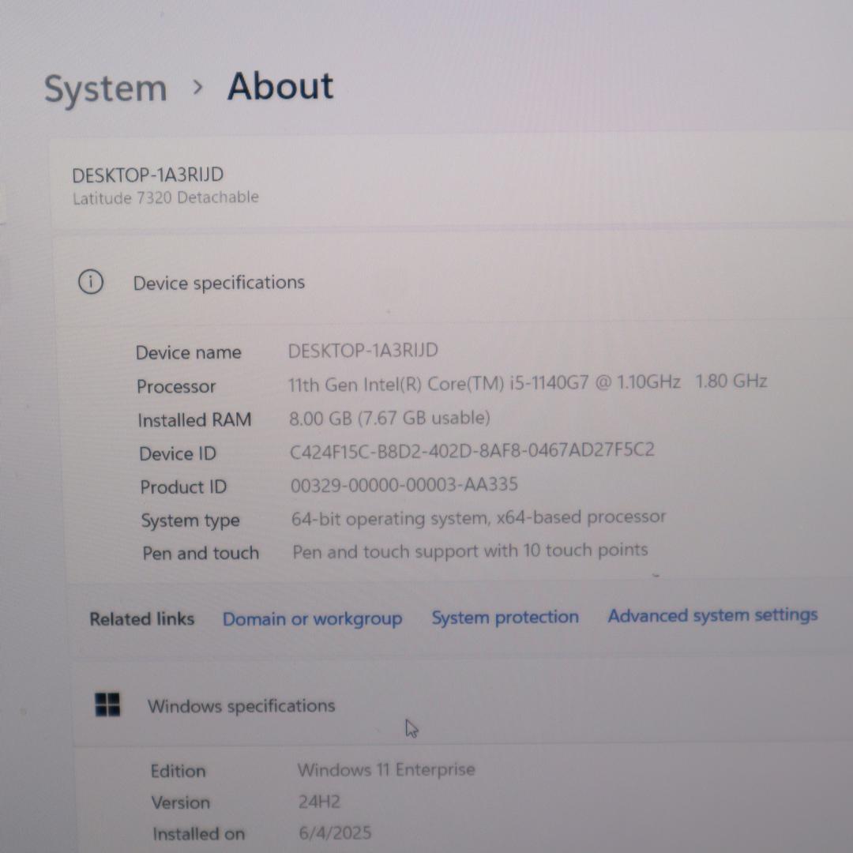Image resolution: width=853 pixels, height=853 pixels.
Task: Click the Edition label
Action: click(x=178, y=772)
